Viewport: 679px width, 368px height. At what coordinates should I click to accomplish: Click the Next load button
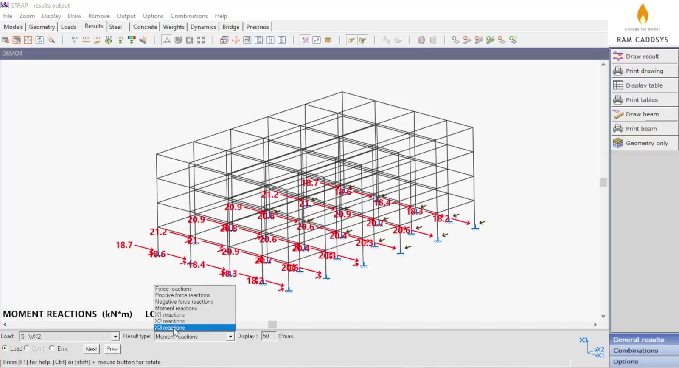point(91,349)
